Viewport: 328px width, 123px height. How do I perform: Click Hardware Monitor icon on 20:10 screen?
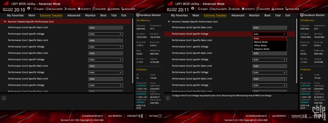(x=138, y=15)
